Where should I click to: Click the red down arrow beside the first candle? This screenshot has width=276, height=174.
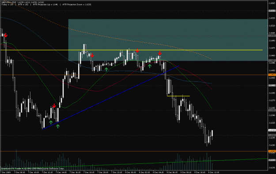(6, 35)
